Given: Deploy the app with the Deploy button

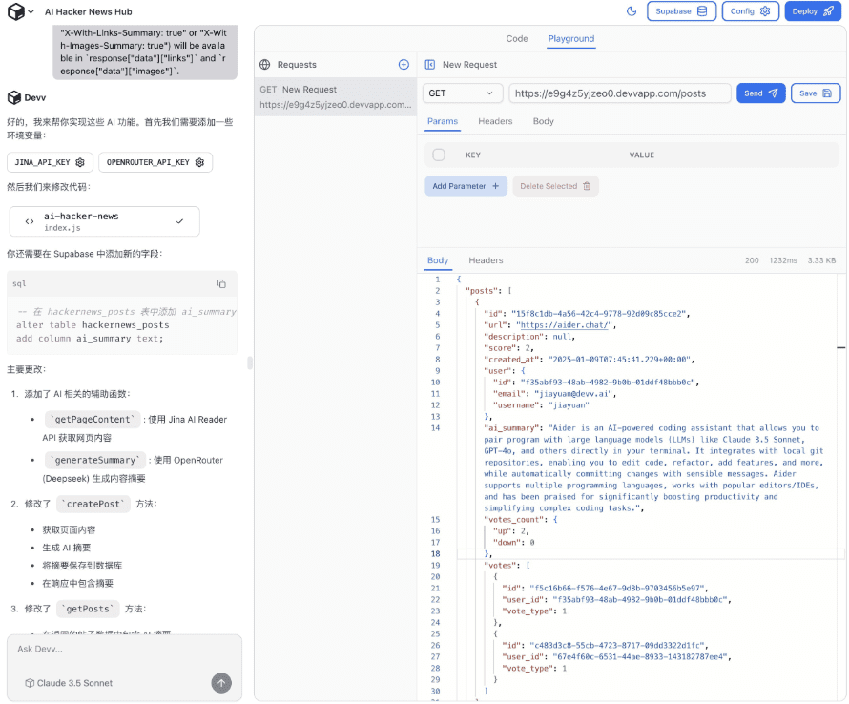Looking at the screenshot, I should click(812, 11).
